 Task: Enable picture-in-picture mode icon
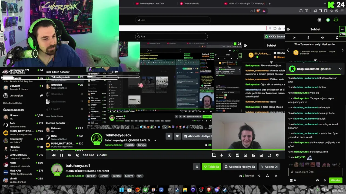pos(245,155)
